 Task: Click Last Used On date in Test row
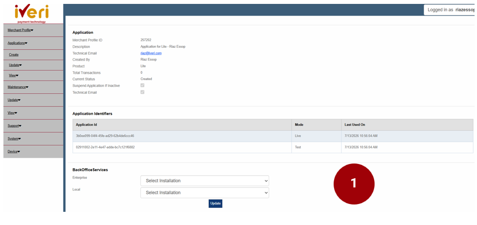pyautogui.click(x=361, y=147)
